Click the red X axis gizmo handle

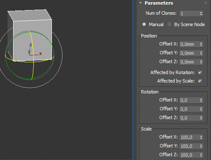(x=36, y=55)
